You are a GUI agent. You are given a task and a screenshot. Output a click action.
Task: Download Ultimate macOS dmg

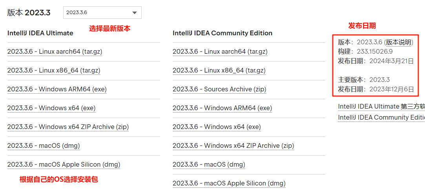(x=44, y=146)
